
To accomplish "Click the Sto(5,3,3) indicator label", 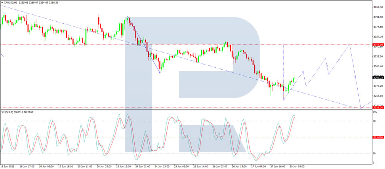I will pos(7,112).
